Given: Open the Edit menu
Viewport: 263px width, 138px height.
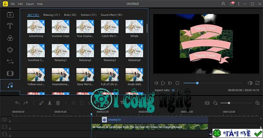Looking at the screenshot, I should click(20, 4).
